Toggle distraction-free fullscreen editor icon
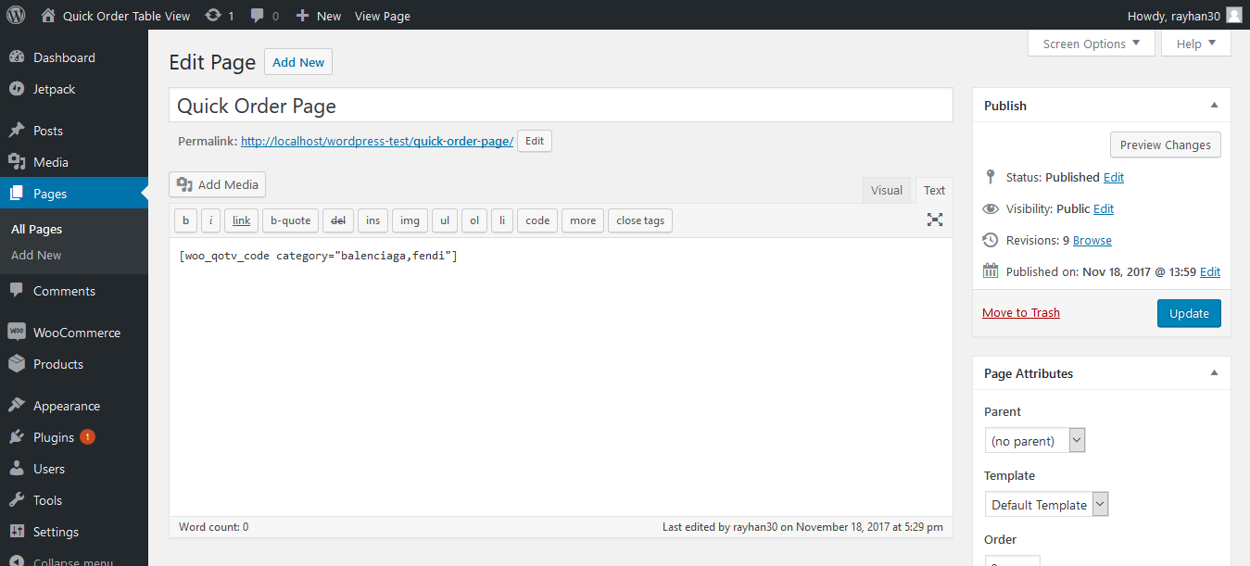 point(935,220)
